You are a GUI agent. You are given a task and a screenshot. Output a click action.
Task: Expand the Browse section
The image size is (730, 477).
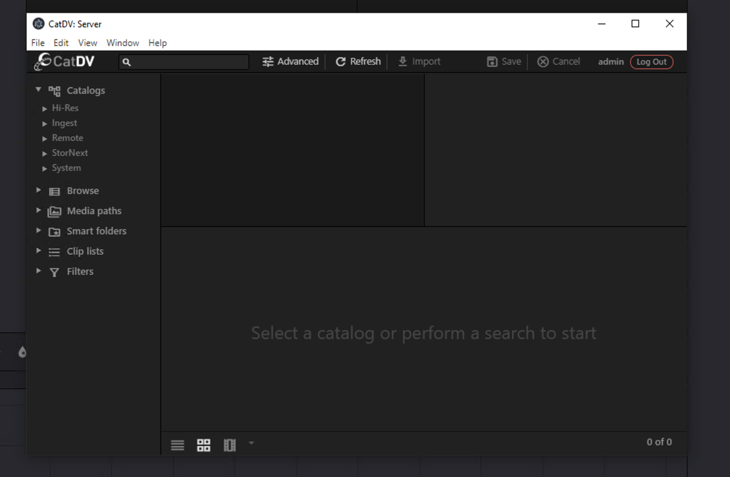point(38,190)
